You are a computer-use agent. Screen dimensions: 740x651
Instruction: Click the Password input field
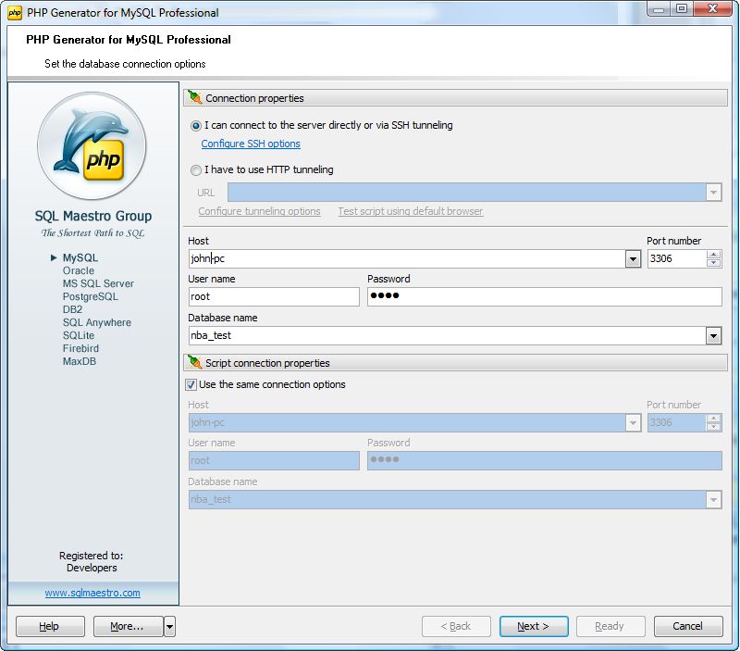pyautogui.click(x=544, y=296)
